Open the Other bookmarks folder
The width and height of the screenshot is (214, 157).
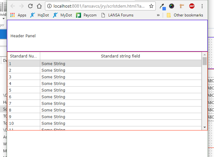[185, 15]
